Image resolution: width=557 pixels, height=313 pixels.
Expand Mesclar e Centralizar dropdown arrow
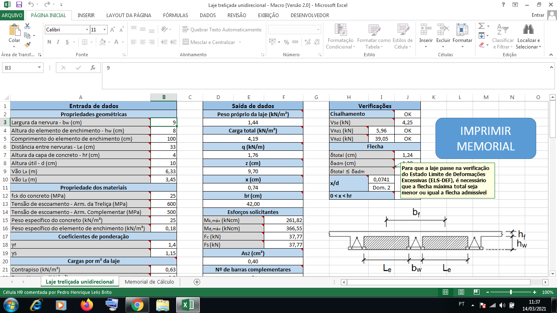click(x=240, y=42)
